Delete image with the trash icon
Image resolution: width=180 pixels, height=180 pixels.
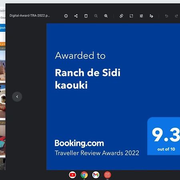pos(86,16)
